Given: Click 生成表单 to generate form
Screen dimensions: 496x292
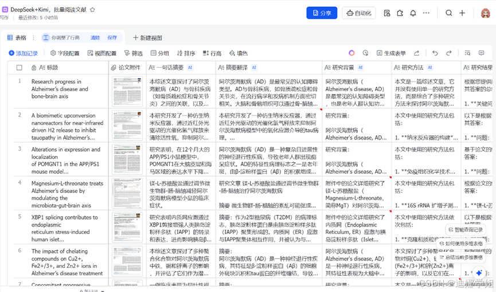Looking at the screenshot, I should pos(391,53).
